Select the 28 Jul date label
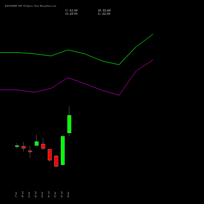Image resolution: width=204 pixels, height=204 pixels. tap(62, 194)
